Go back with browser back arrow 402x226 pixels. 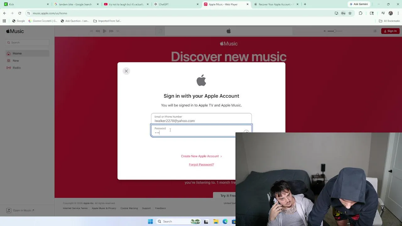tap(5, 13)
